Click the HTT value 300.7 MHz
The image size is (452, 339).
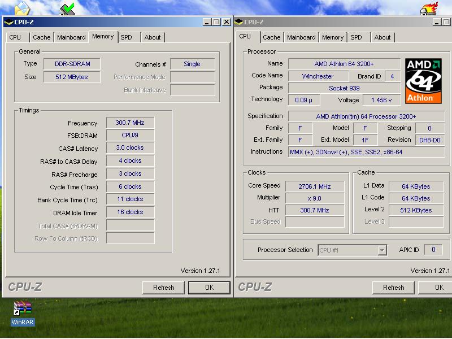pyautogui.click(x=315, y=210)
